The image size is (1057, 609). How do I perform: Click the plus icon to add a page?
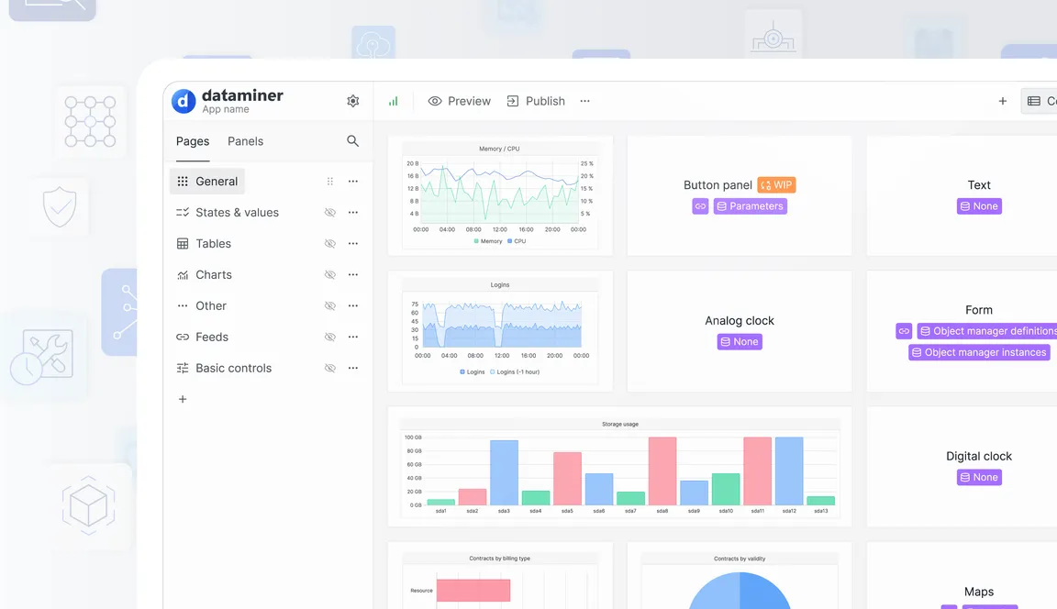(x=182, y=399)
